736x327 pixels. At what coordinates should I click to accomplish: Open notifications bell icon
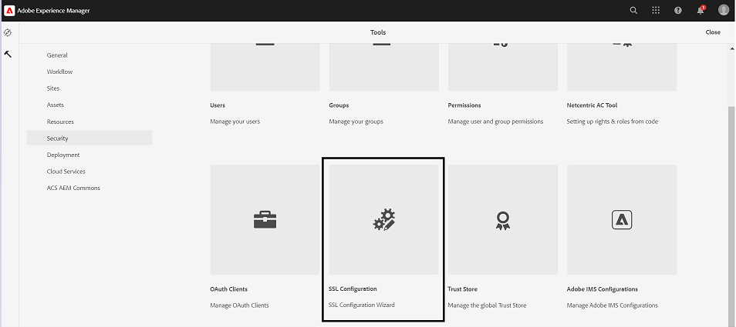coord(701,10)
